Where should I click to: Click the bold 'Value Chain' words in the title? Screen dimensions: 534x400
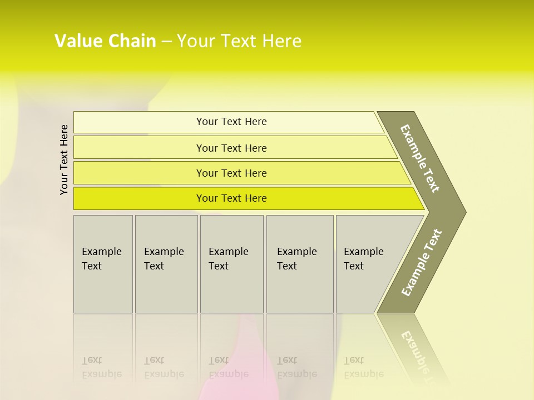[x=105, y=41]
